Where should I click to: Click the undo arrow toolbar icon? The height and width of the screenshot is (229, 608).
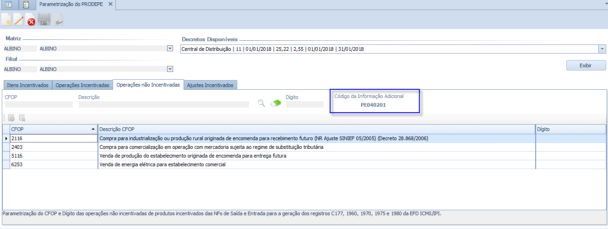pyautogui.click(x=58, y=20)
